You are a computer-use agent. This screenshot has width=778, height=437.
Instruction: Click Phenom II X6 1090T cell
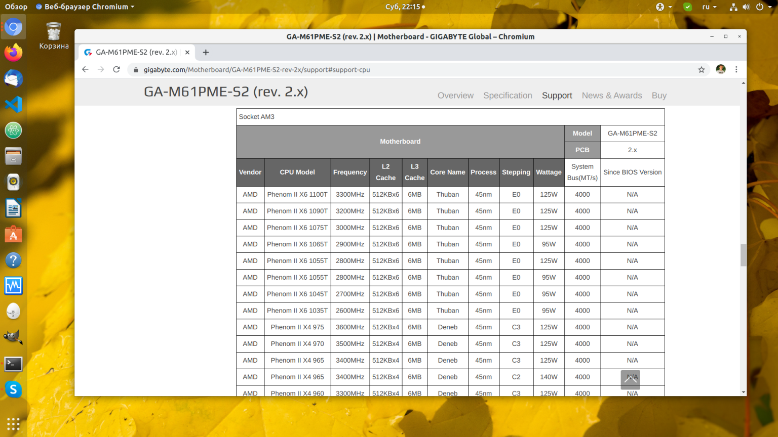click(x=297, y=211)
